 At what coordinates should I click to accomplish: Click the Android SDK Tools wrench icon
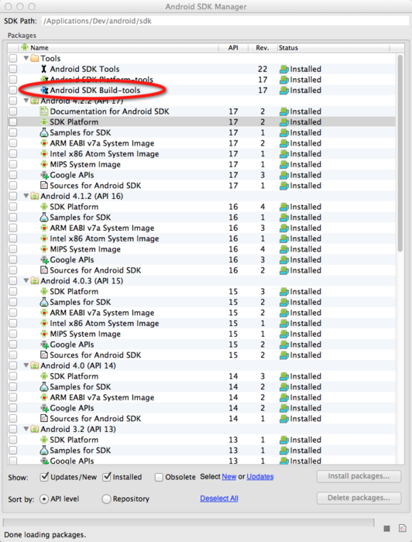click(44, 69)
